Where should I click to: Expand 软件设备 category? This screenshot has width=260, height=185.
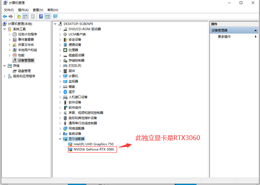(x=60, y=103)
